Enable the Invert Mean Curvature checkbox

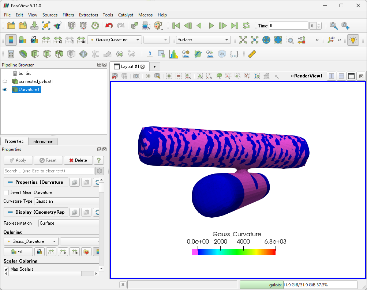click(x=6, y=192)
